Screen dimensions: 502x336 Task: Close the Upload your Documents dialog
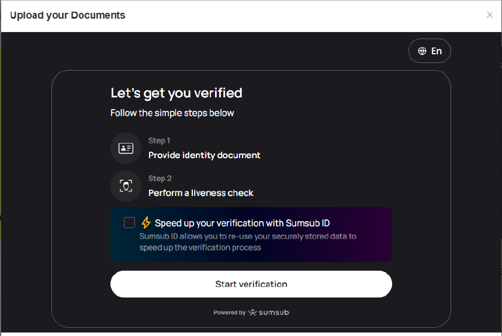[490, 15]
